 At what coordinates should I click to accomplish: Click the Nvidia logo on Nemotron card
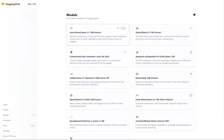[71, 74]
